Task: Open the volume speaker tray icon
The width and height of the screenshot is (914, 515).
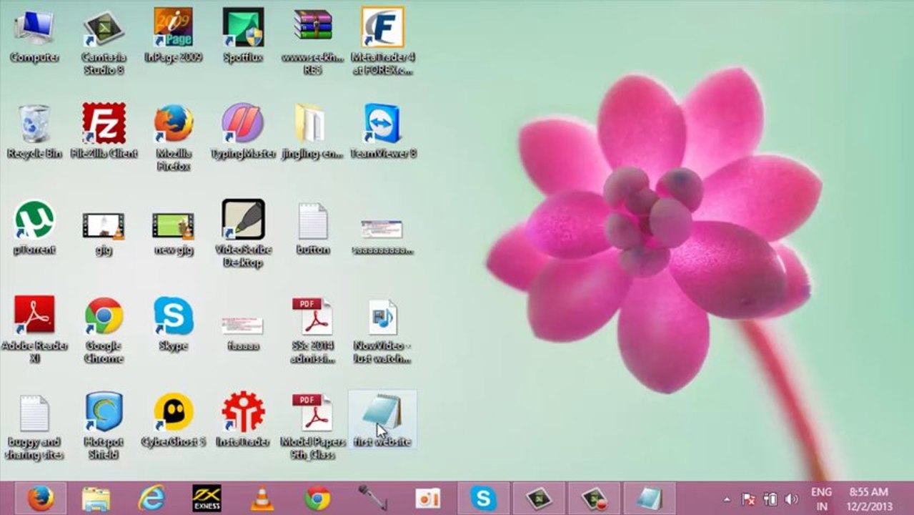Action: (790, 499)
